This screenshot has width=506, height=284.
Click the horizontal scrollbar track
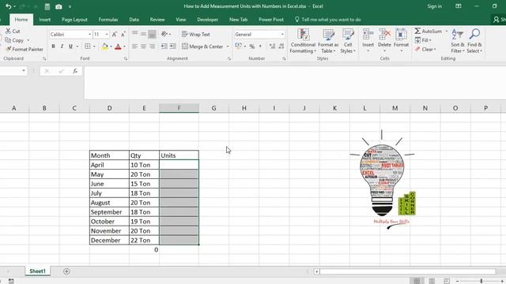pyautogui.click(x=408, y=271)
